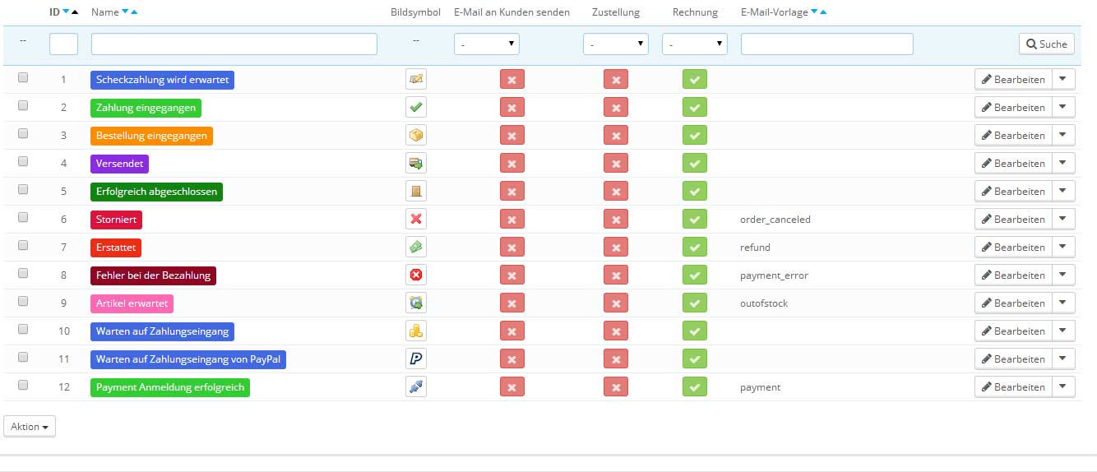The image size is (1097, 472).
Task: Click the cheque icon for Scheckzahlung wird erwartet
Action: 417,79
